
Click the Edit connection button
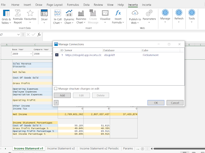(81, 95)
